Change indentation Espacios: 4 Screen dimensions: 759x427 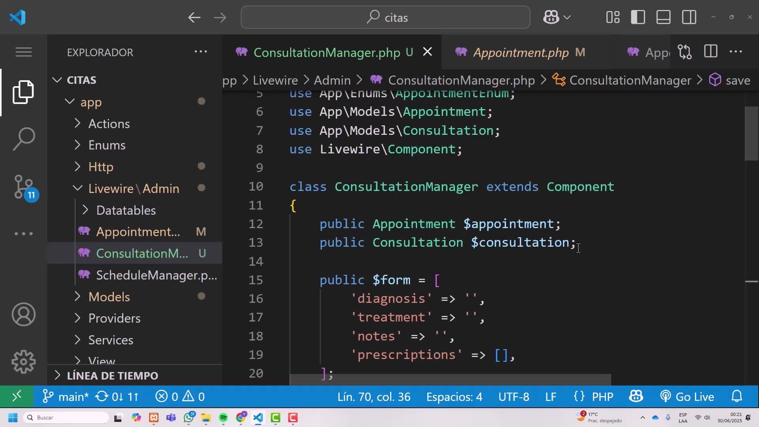click(x=454, y=397)
